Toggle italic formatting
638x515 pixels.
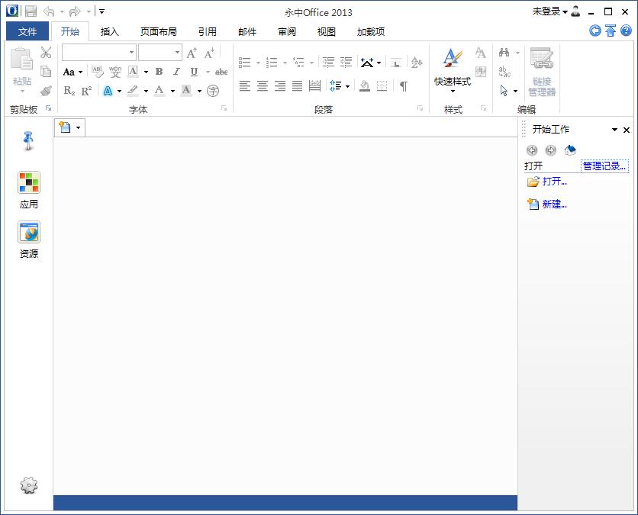[x=176, y=72]
